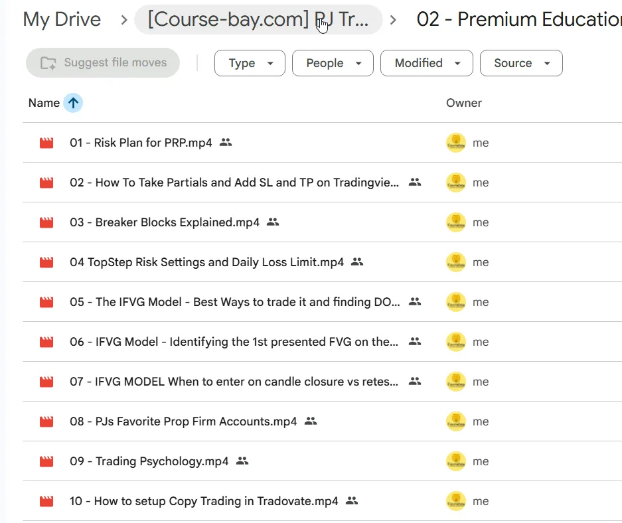Viewport: 622px width, 523px height.
Task: Click shared icon beside 07 - IFVG MODEL
Action: (x=415, y=381)
